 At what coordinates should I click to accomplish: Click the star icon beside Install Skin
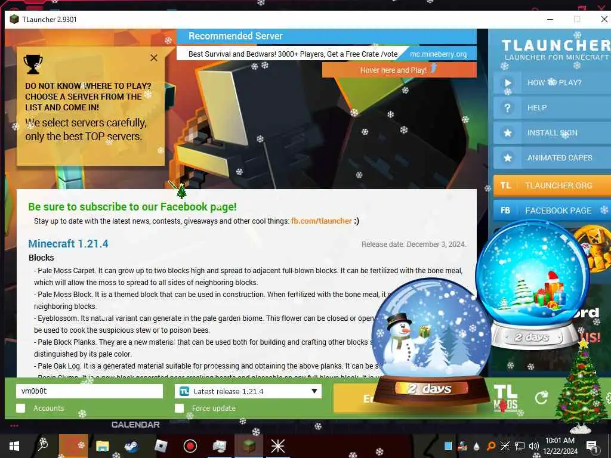(x=507, y=133)
